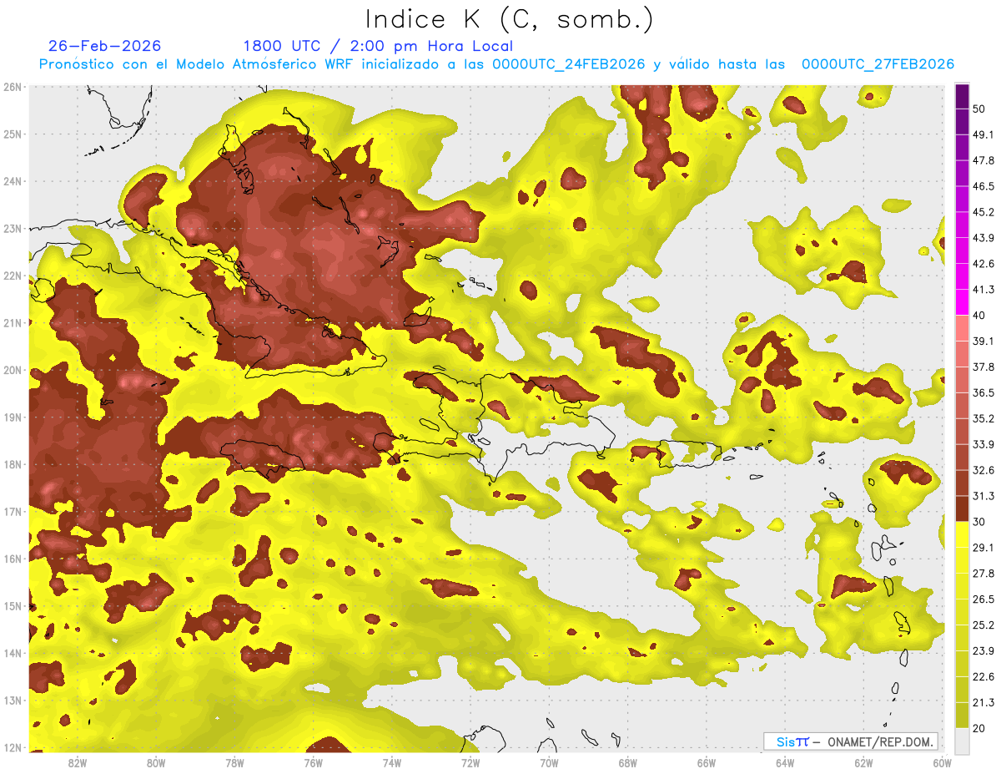The width and height of the screenshot is (1001, 774).
Task: Click the 26N latitude label
Action: (x=12, y=87)
